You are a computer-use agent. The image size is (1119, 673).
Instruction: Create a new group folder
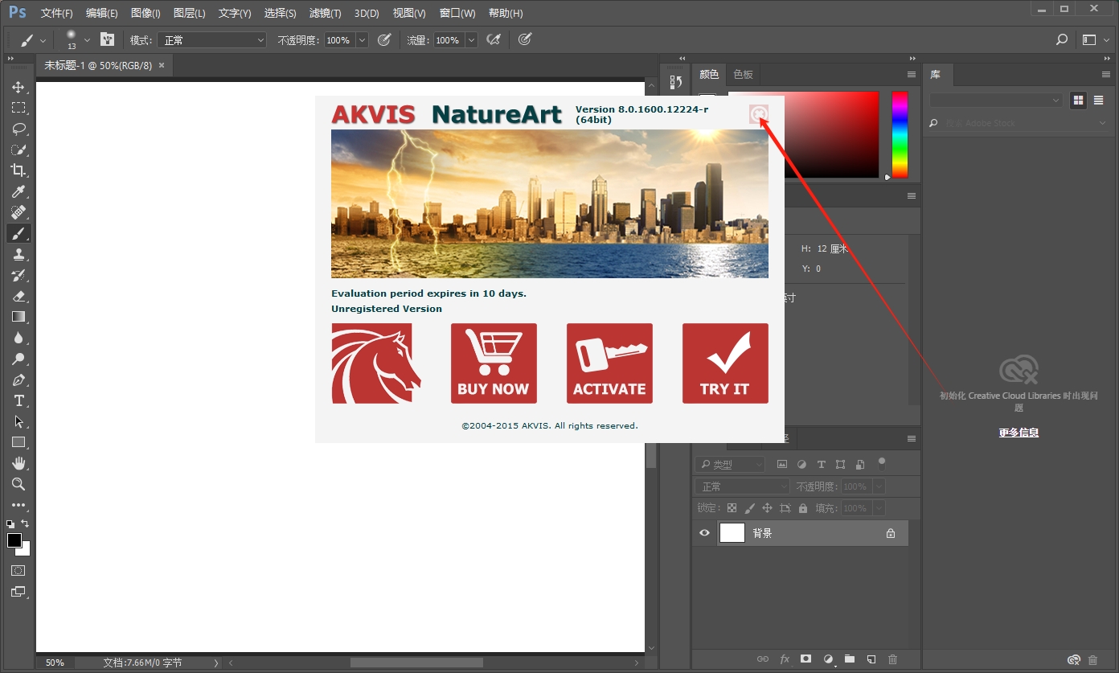pyautogui.click(x=849, y=659)
